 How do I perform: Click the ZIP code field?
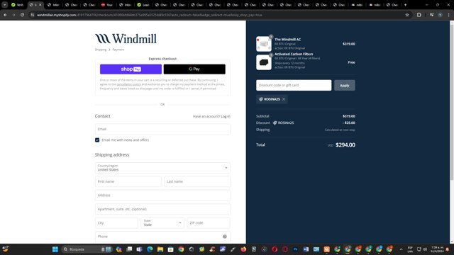pyautogui.click(x=209, y=223)
